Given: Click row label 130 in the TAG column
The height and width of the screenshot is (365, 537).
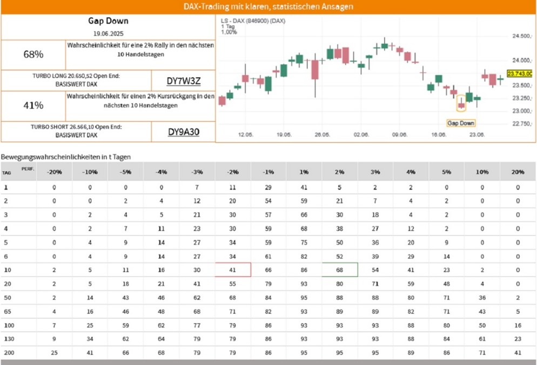Looking at the screenshot, I should click(9, 339).
